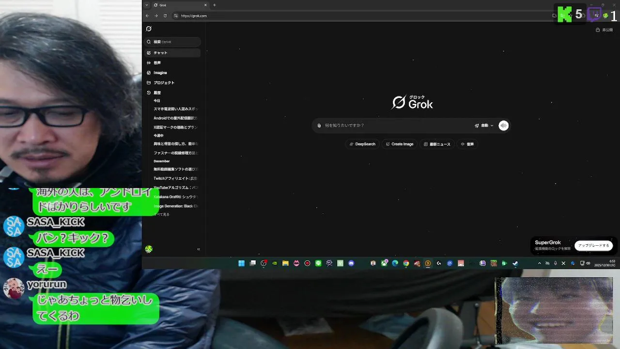Screen dimensions: 620x349
Task: Click the browser forward arrow
Action: pos(156,16)
